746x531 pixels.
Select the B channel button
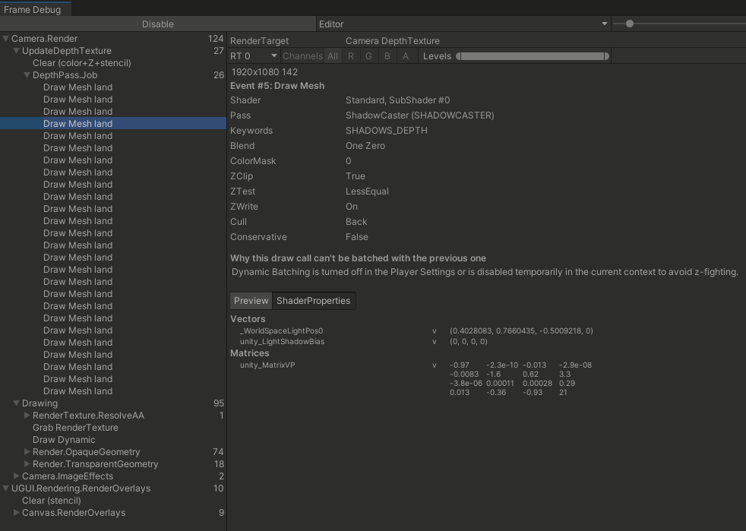(x=387, y=56)
